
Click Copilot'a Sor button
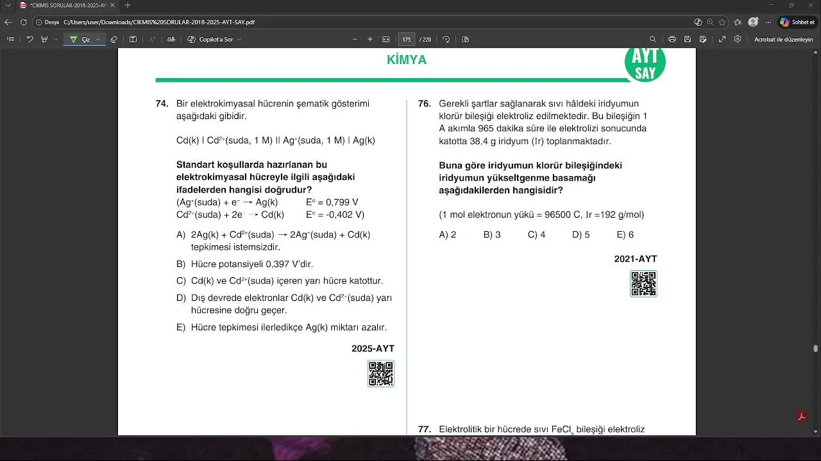point(210,39)
